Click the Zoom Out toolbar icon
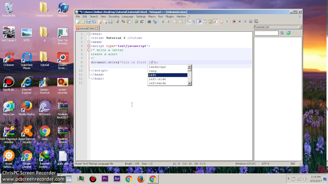The height and width of the screenshot is (184, 328). click(x=168, y=22)
